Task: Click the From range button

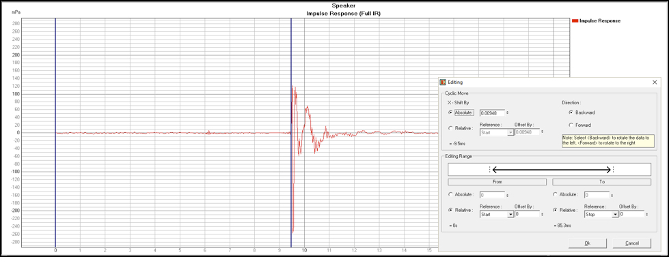Action: [497, 182]
